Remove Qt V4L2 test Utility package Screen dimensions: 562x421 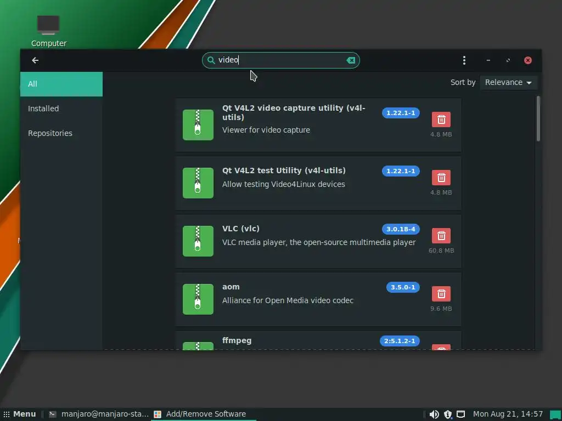[x=441, y=178]
